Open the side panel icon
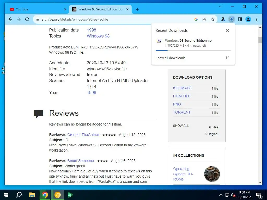Screen dimensions: 267x200 click(x=240, y=19)
